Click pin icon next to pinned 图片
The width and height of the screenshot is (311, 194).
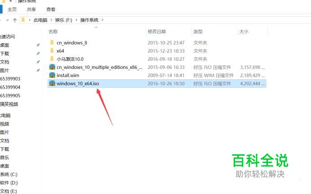[x=38, y=71]
